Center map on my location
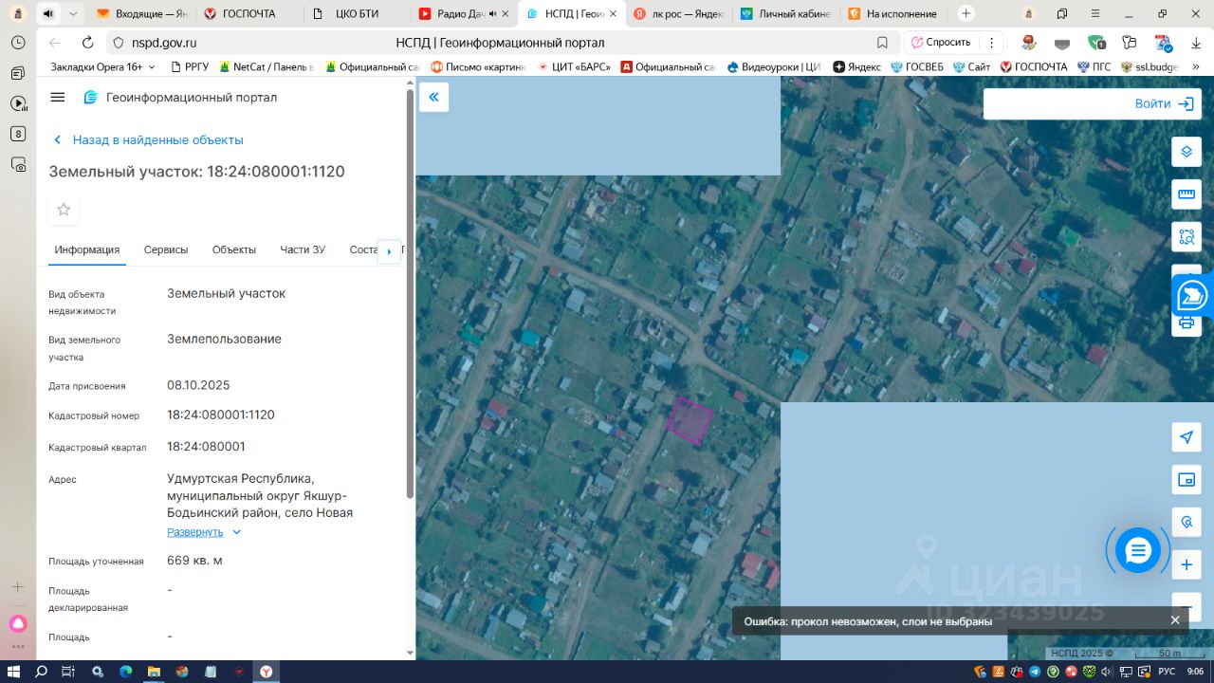Image resolution: width=1214 pixels, height=683 pixels. pyautogui.click(x=1186, y=436)
